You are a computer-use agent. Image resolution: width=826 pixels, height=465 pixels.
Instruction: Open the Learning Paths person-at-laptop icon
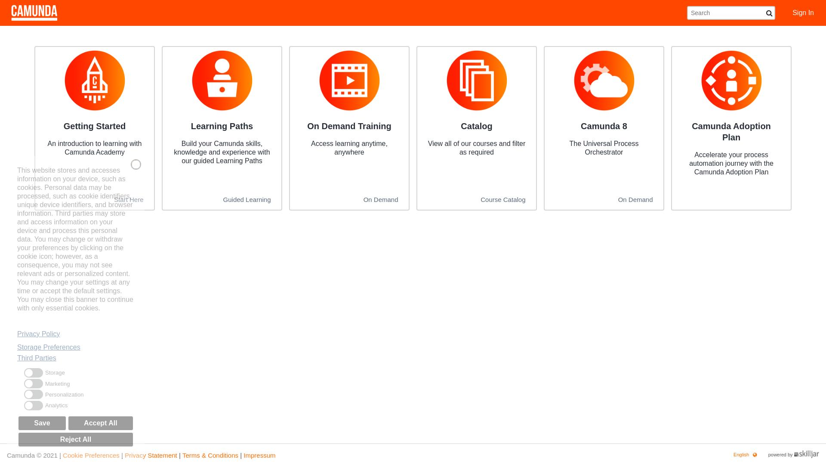(222, 81)
